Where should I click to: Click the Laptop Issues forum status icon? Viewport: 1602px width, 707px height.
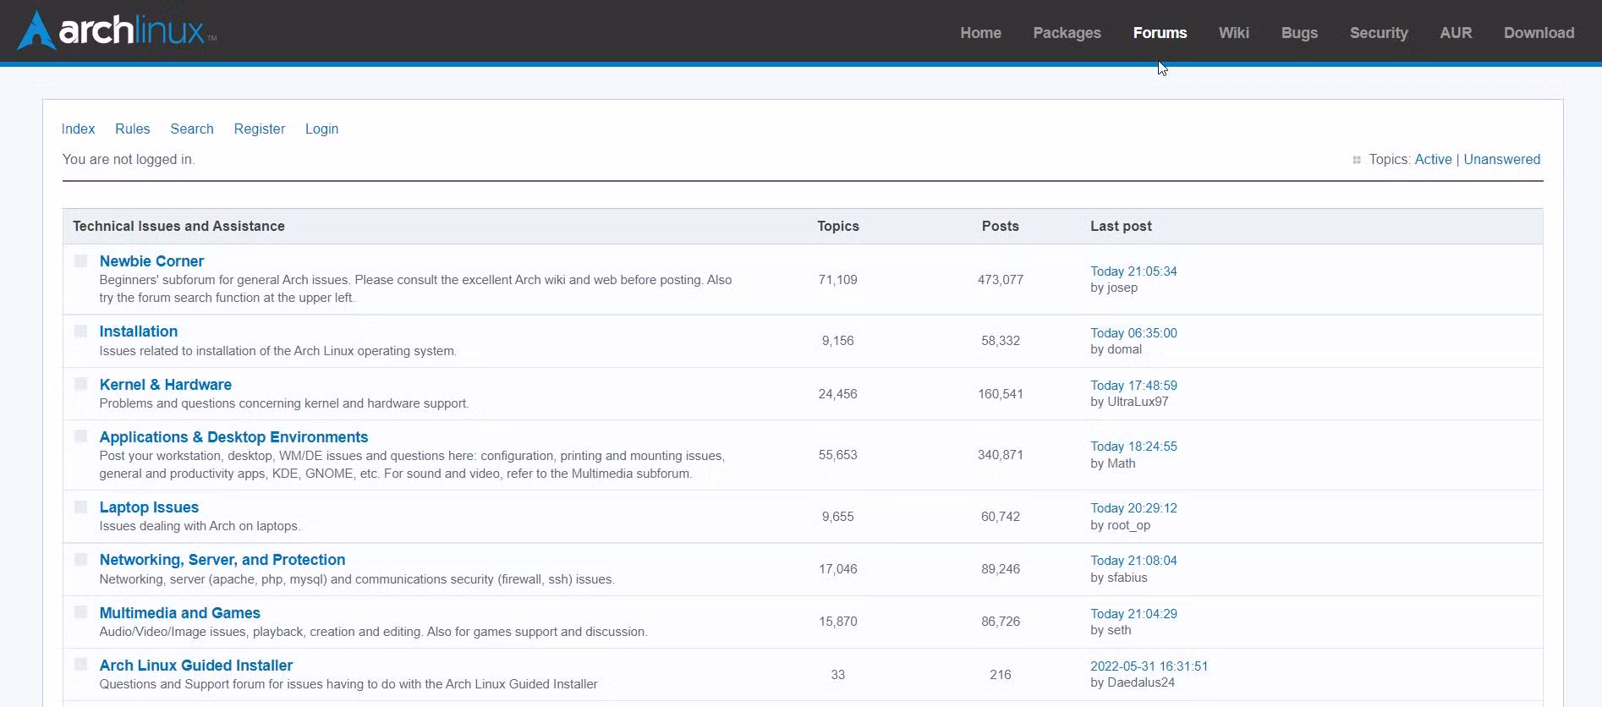(80, 507)
